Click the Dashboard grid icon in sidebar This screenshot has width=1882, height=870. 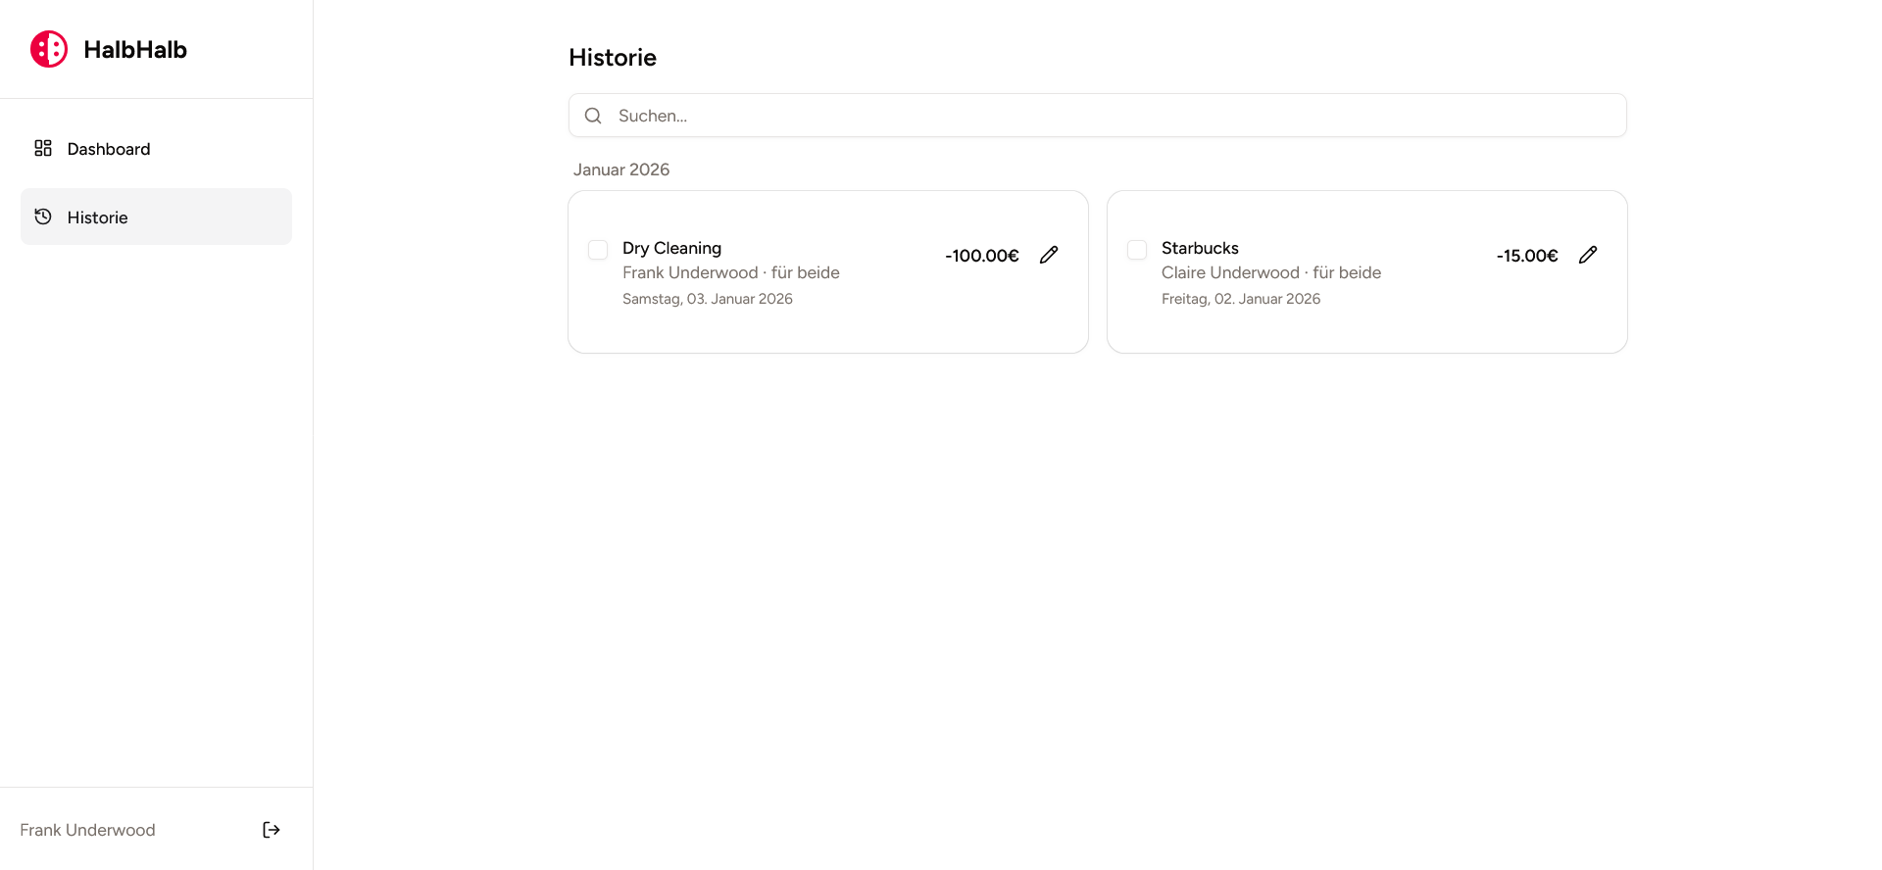(43, 148)
